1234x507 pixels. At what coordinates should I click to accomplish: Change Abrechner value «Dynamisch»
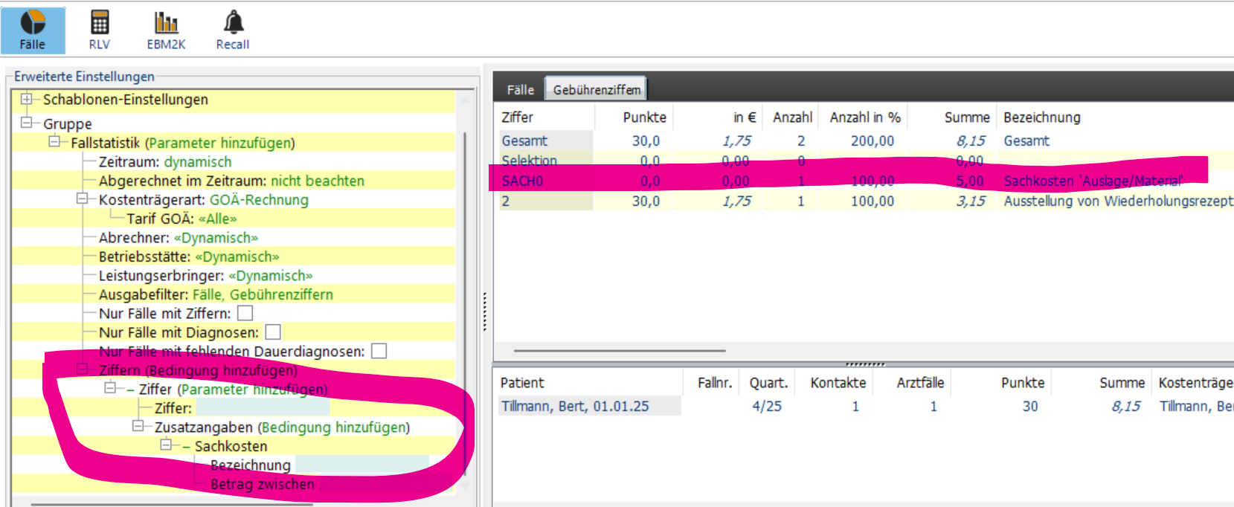click(x=216, y=238)
